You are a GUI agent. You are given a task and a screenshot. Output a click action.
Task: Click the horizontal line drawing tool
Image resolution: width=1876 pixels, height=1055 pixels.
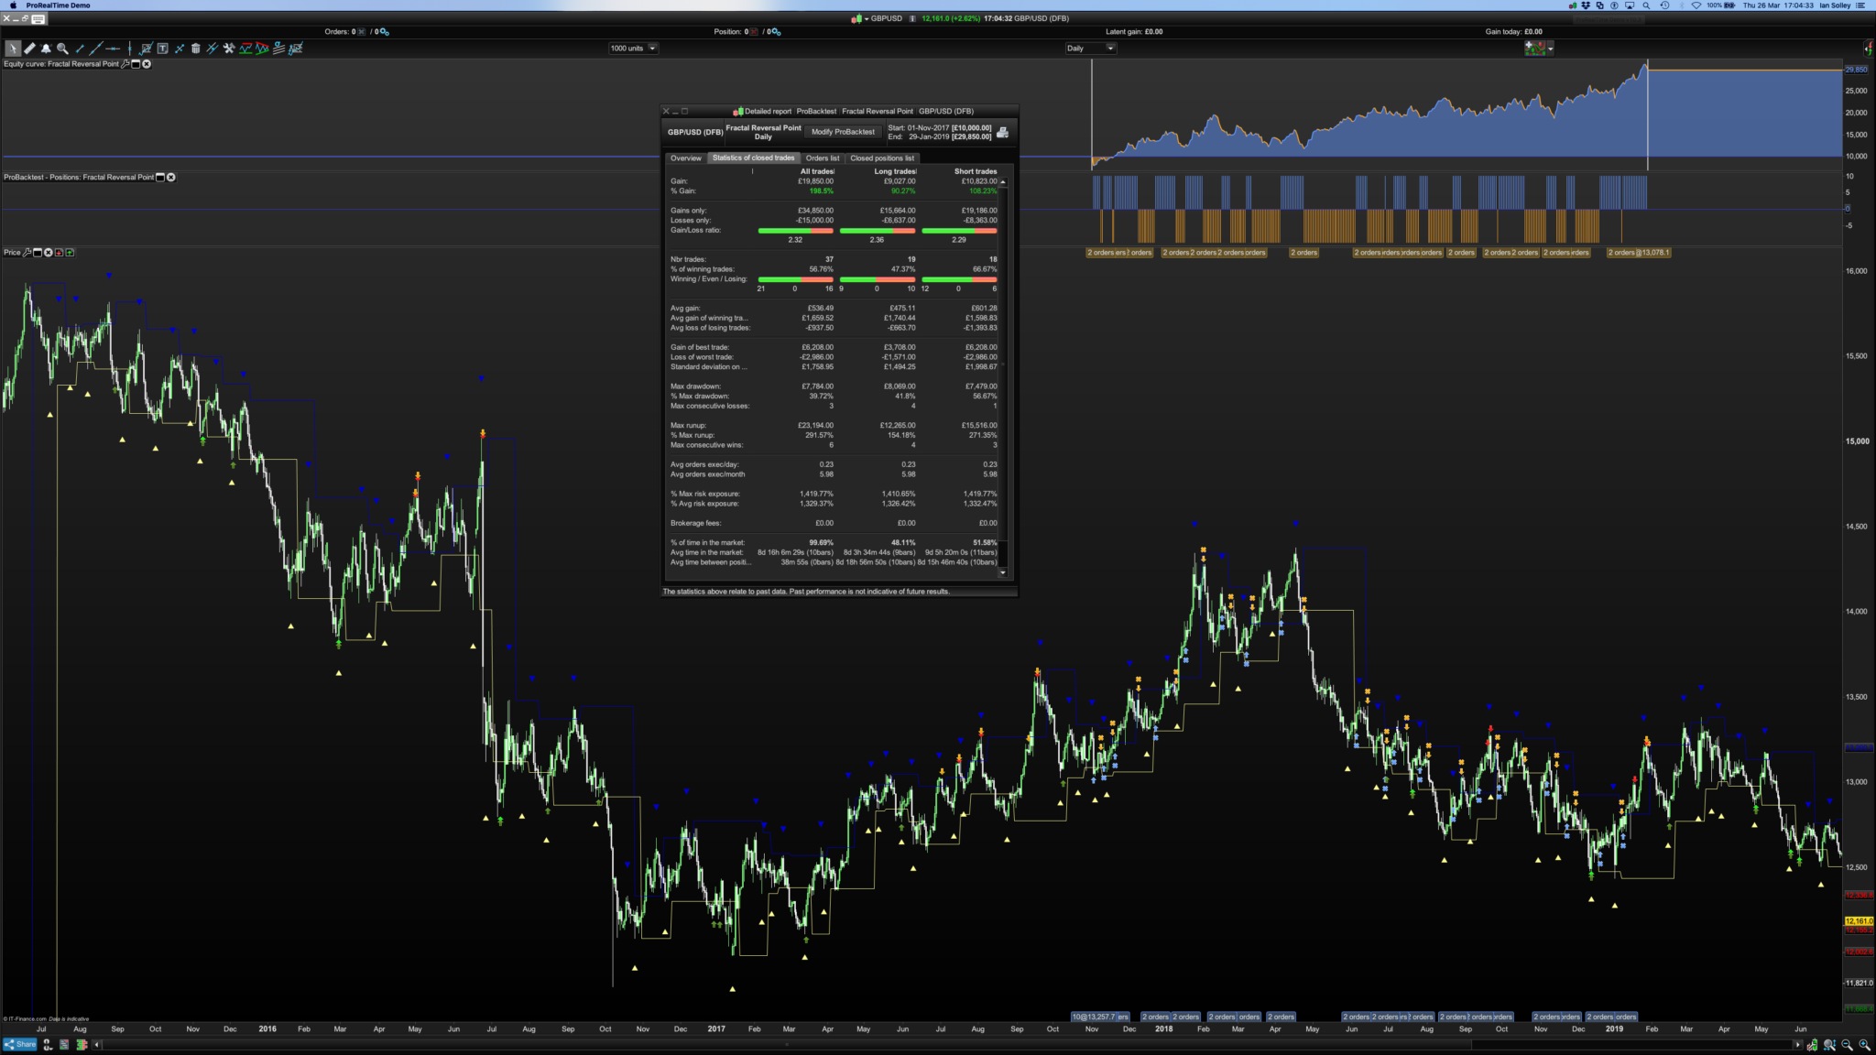pos(113,49)
